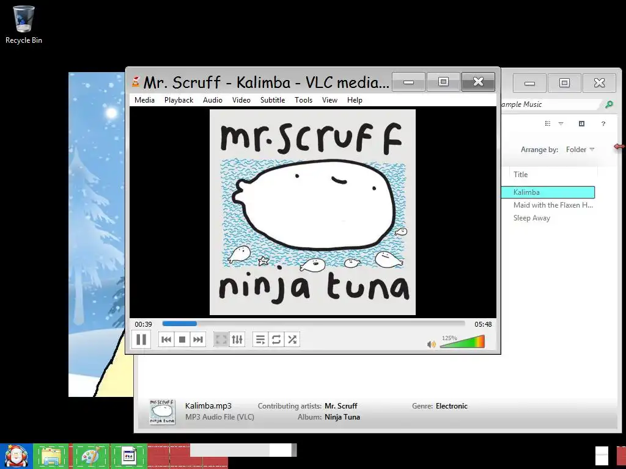
Task: Click the VLC cone title icon
Action: point(136,82)
